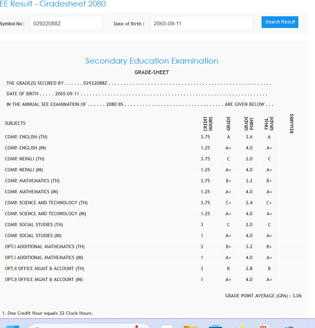Click OPT.I ADDITIONAL MATHEMATICS (TH) row
Viewport: 315px width, 328px height.
45,247
